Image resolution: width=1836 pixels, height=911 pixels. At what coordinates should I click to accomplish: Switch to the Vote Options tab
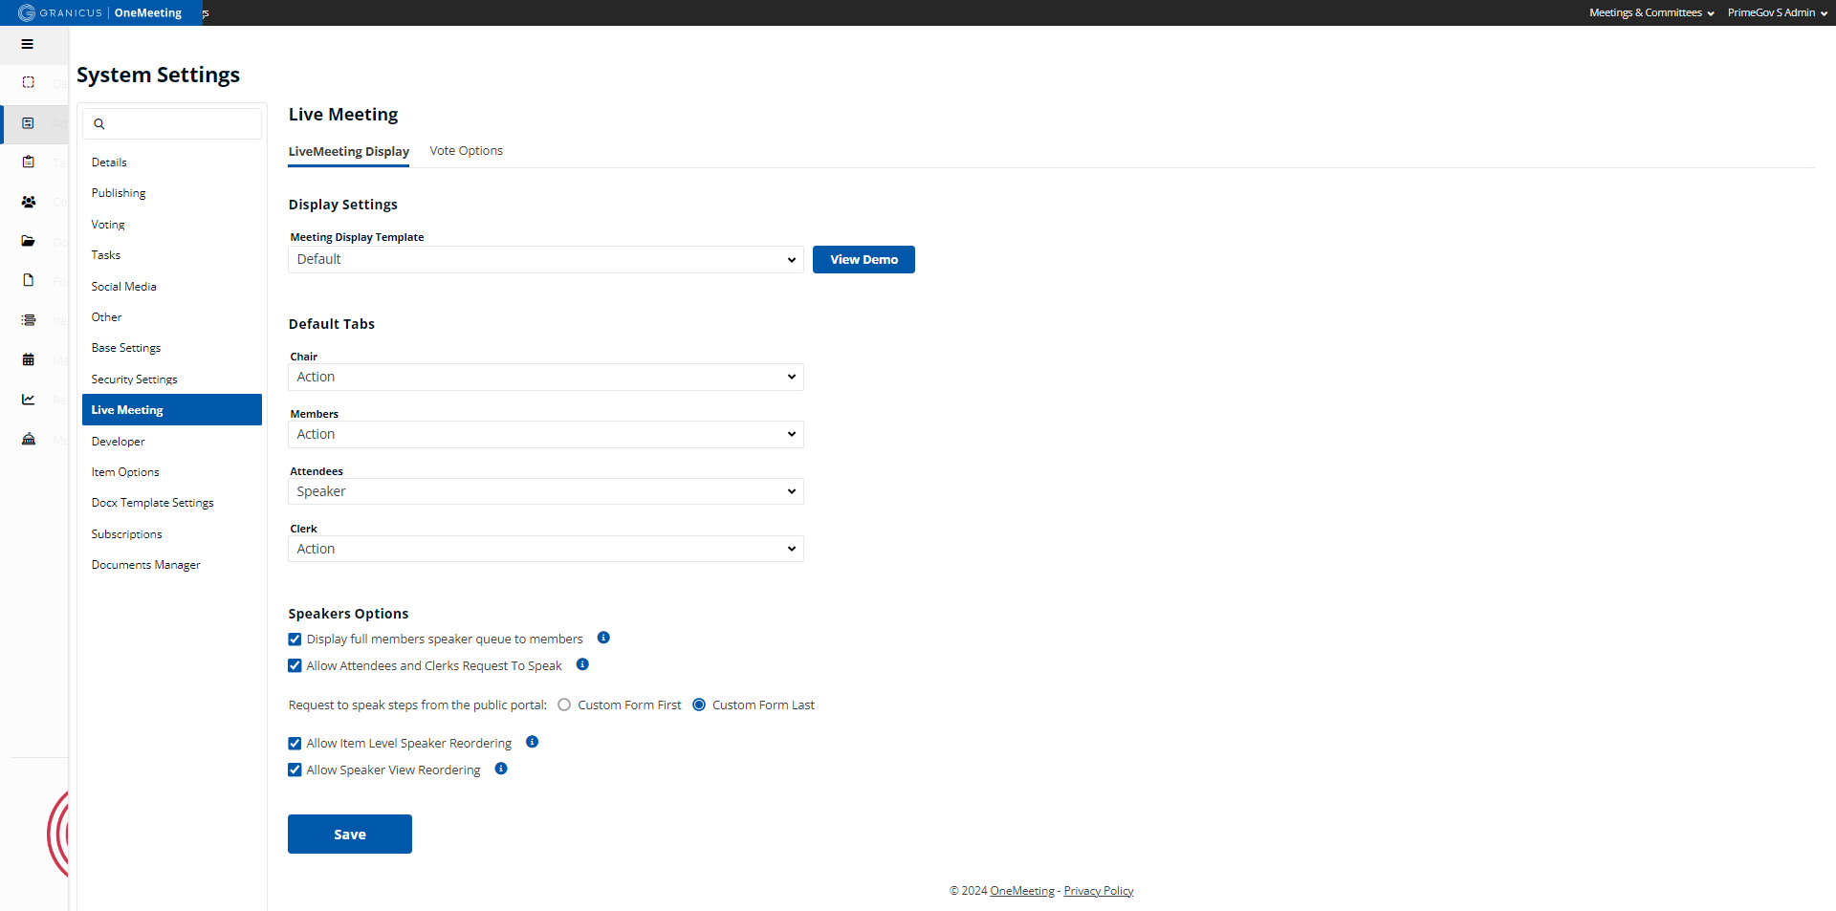point(466,150)
